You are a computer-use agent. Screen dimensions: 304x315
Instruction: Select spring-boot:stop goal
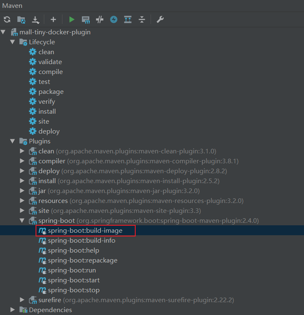pyautogui.click(x=74, y=290)
